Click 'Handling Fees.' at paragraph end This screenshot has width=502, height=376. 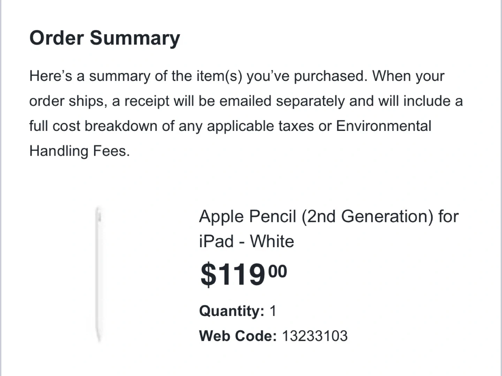[79, 151]
